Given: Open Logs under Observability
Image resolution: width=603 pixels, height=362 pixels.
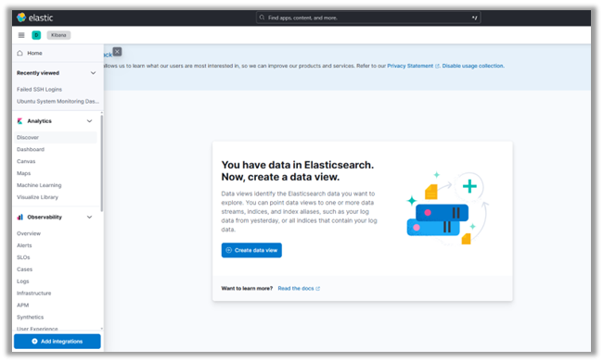Looking at the screenshot, I should 22,281.
